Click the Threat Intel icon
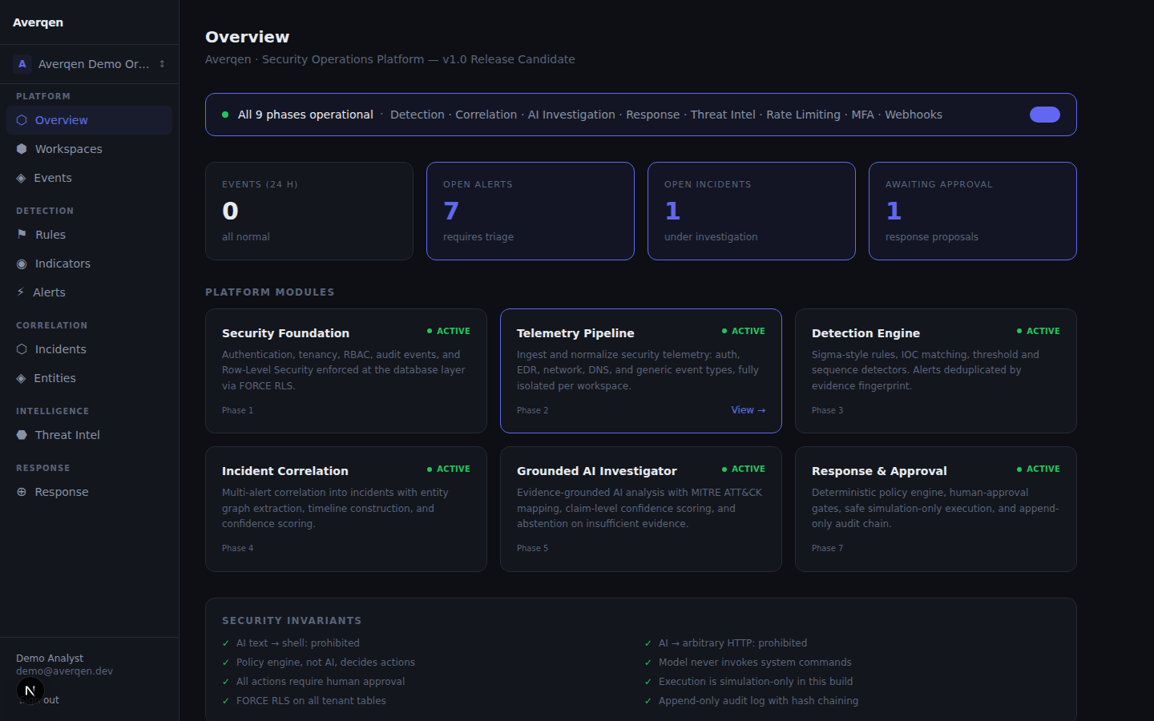 click(22, 435)
